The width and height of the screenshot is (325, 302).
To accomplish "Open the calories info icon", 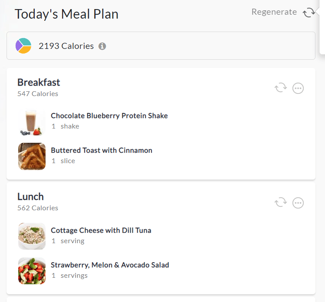I will click(x=102, y=46).
